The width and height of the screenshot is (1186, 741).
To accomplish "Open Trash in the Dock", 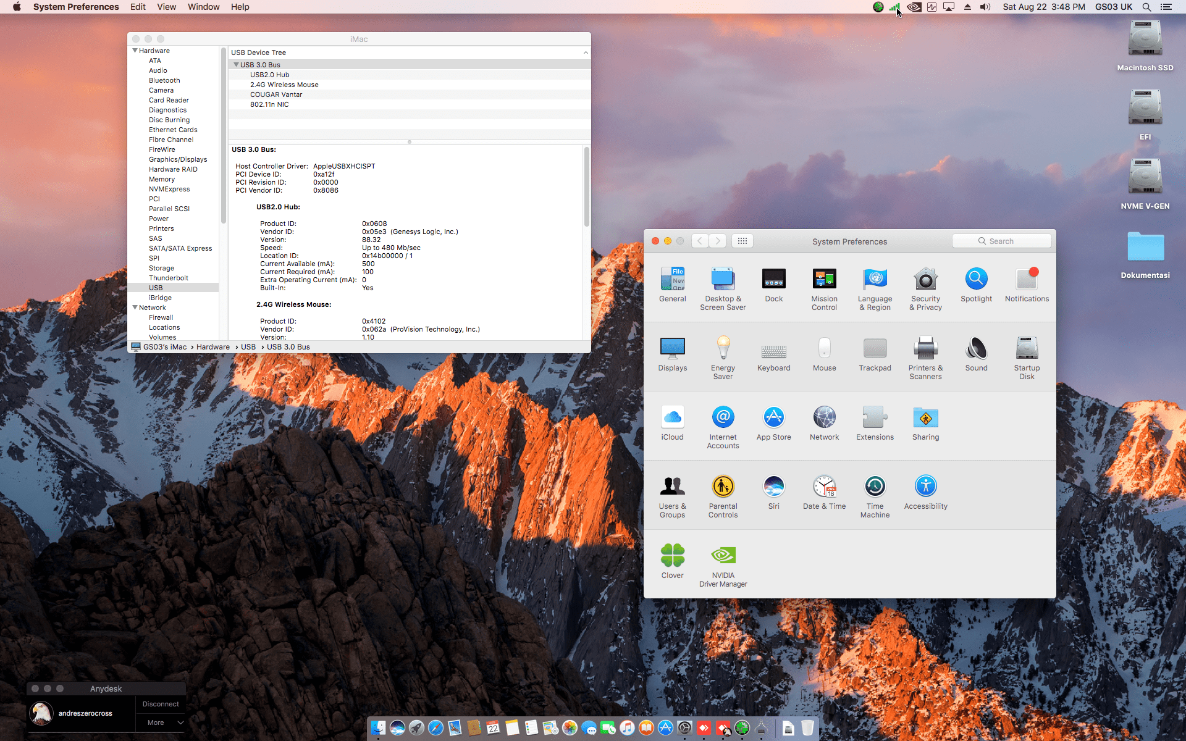I will pos(807,728).
